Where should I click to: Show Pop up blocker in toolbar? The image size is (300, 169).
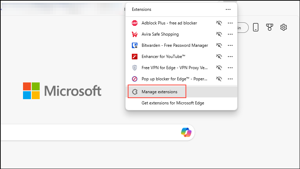(x=219, y=79)
